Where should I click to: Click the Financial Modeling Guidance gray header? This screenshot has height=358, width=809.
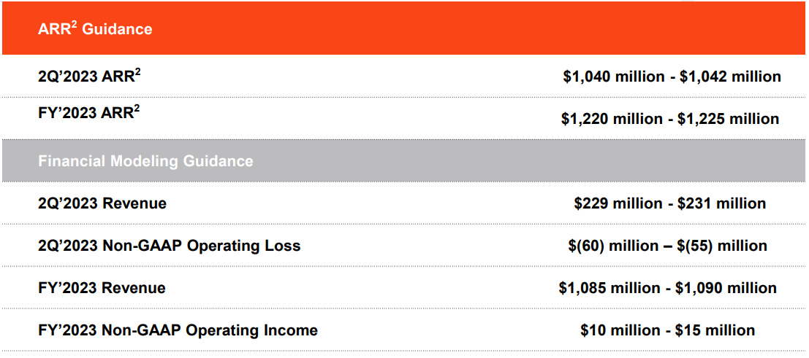[x=403, y=160]
